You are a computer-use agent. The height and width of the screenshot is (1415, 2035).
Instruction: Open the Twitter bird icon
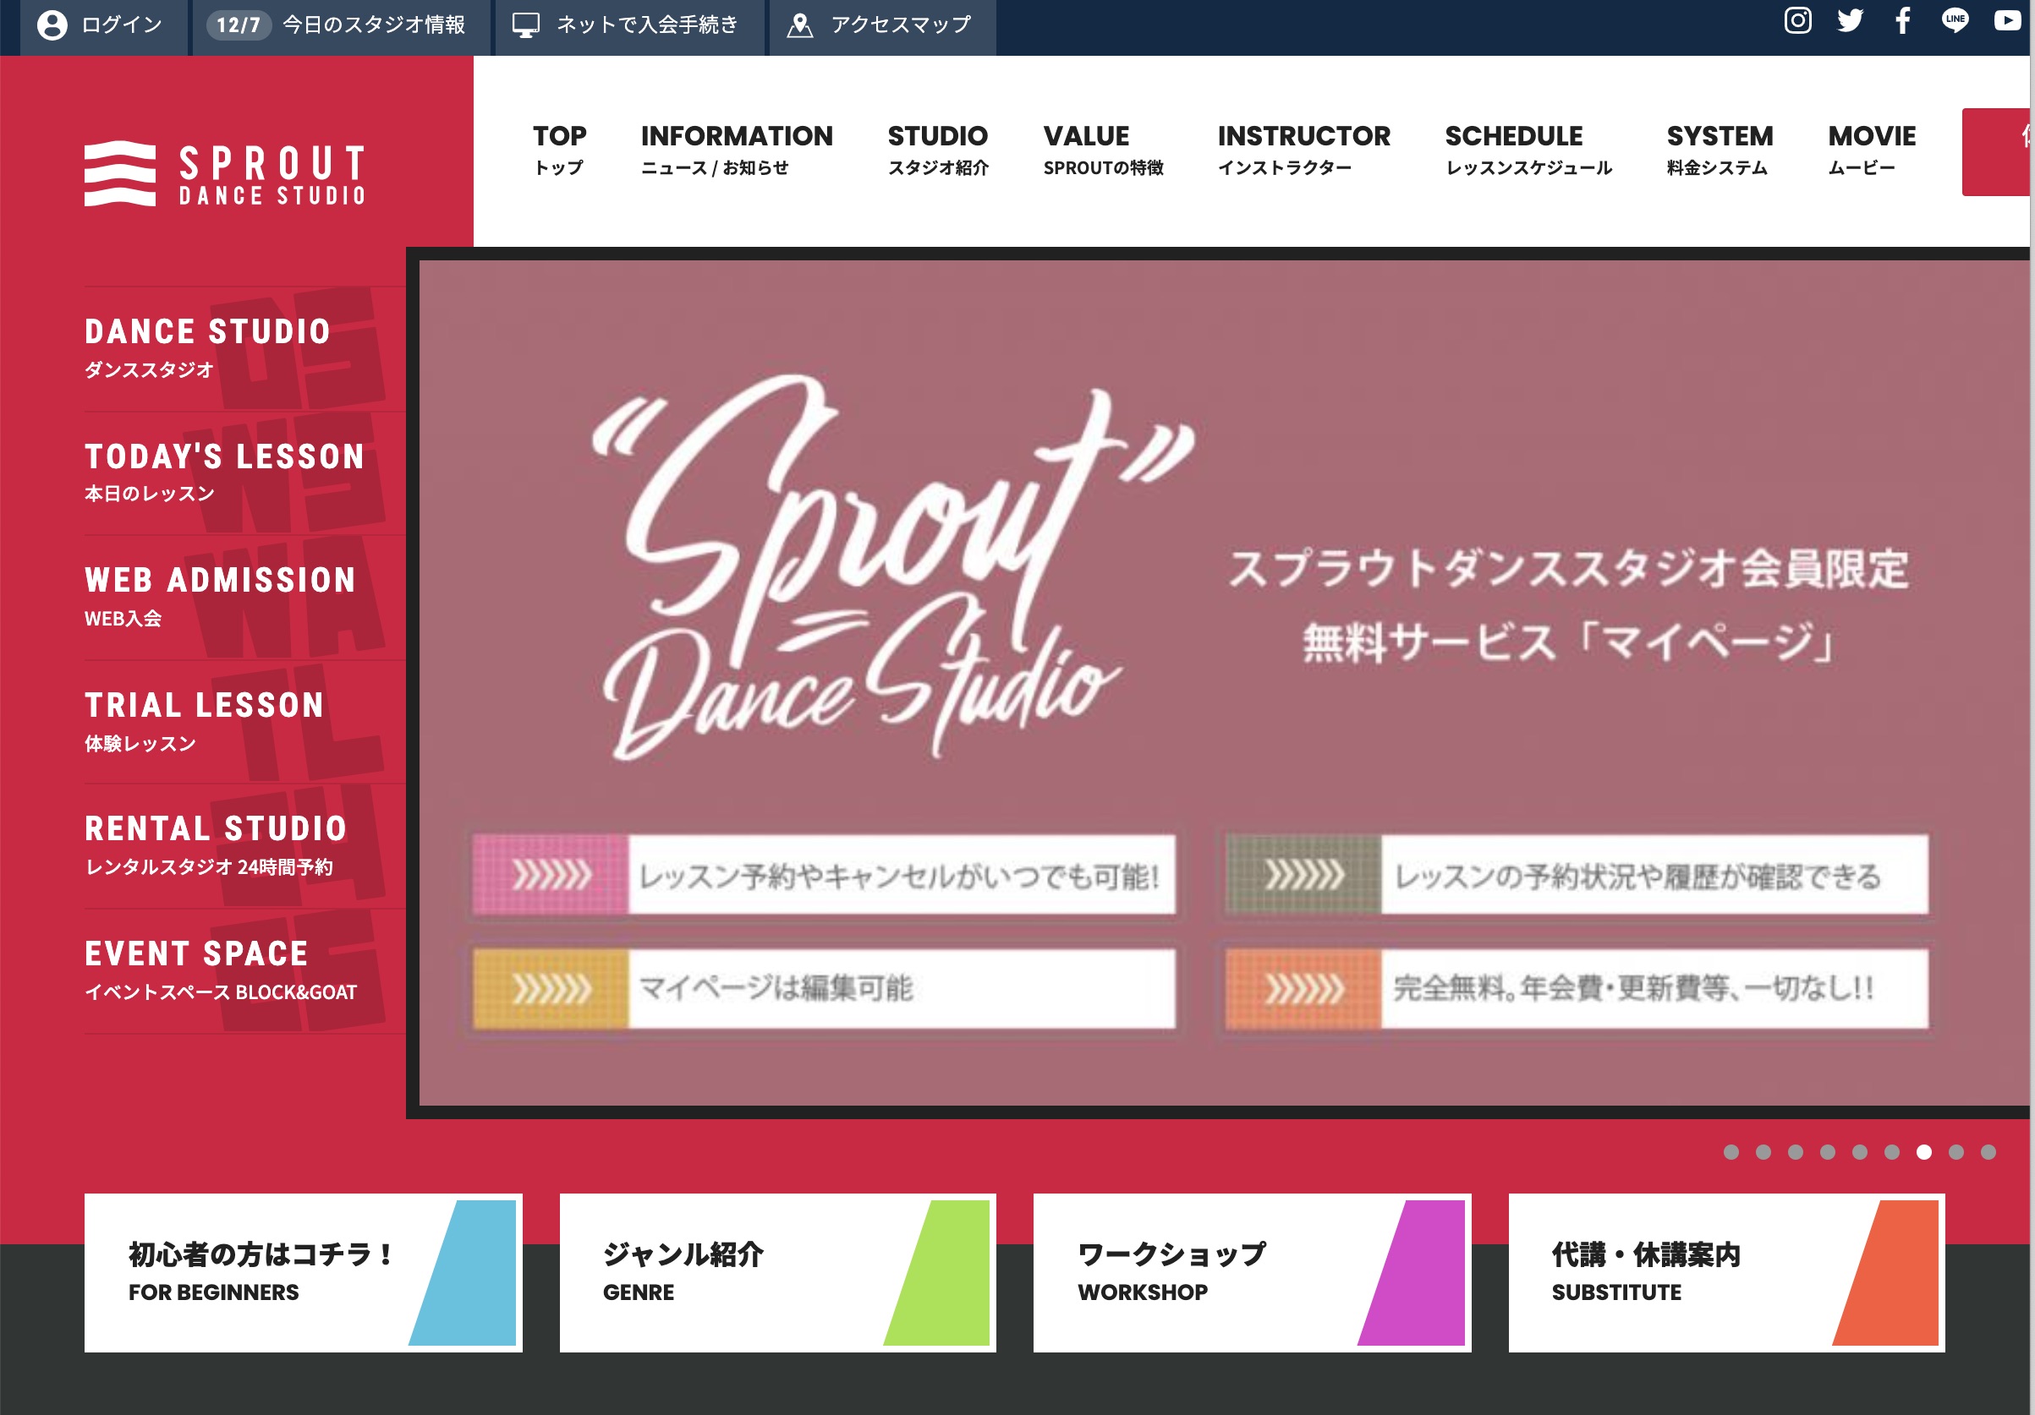1850,20
